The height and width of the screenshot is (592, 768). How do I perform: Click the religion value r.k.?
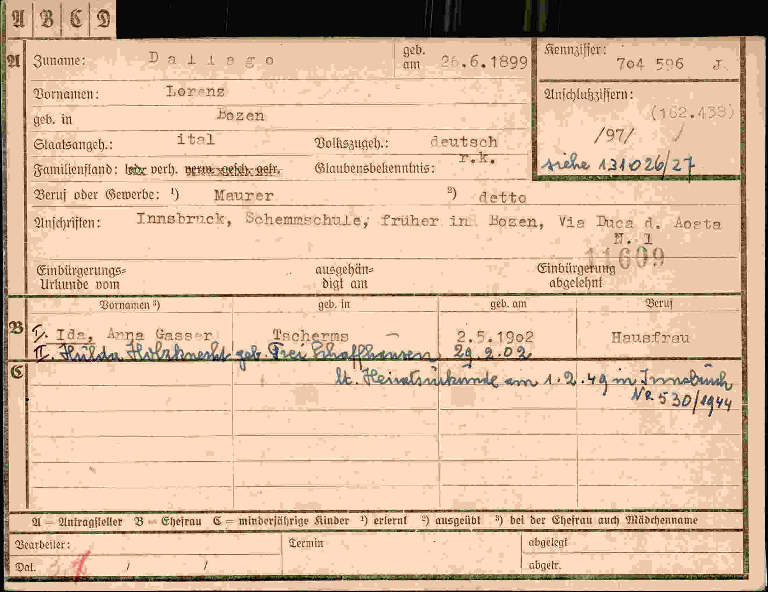478,159
